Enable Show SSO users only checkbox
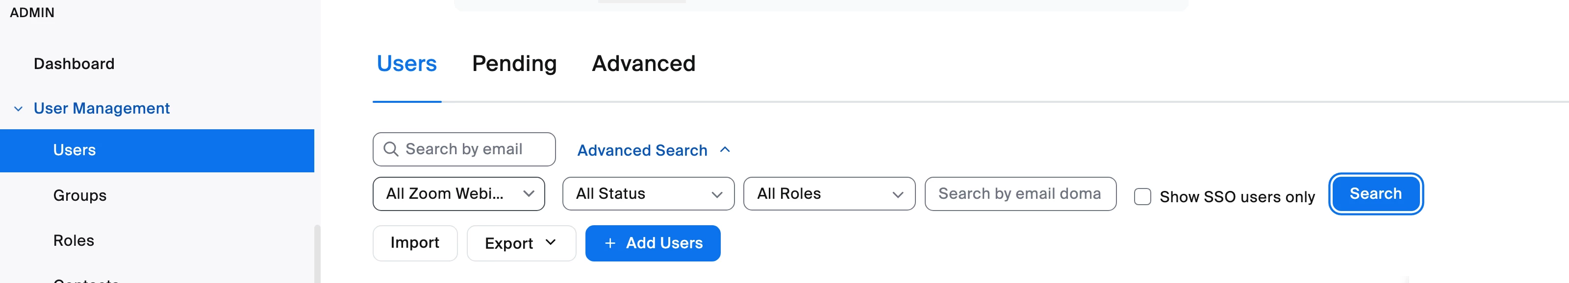1569x283 pixels. 1142,196
